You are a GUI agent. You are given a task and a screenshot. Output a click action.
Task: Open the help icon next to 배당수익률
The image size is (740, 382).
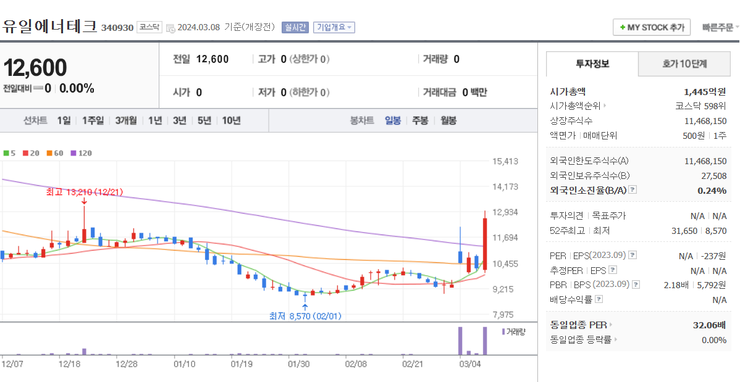pos(599,299)
